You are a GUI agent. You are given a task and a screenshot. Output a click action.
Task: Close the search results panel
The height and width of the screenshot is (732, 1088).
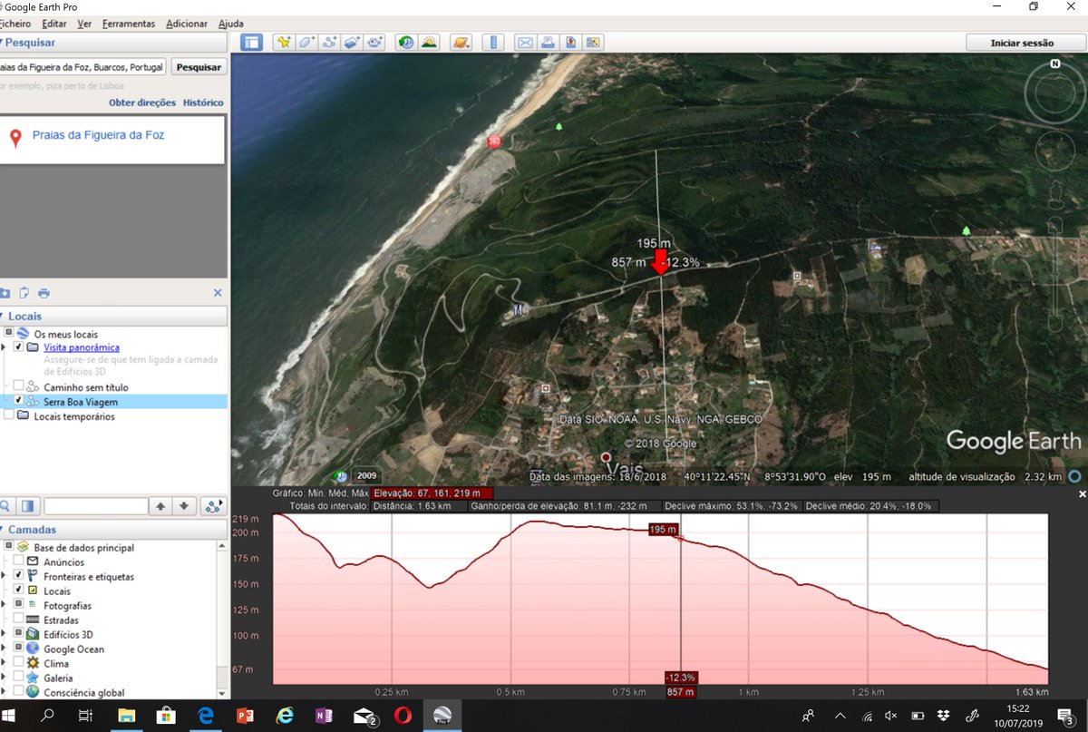tap(218, 293)
